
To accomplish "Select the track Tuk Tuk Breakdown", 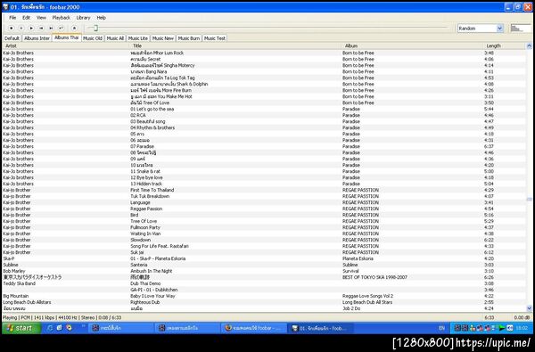I will coord(264,196).
